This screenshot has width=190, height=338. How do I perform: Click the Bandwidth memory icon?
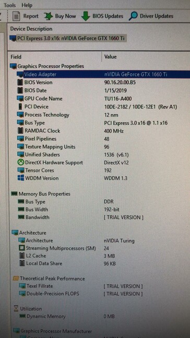pyautogui.click(x=21, y=218)
